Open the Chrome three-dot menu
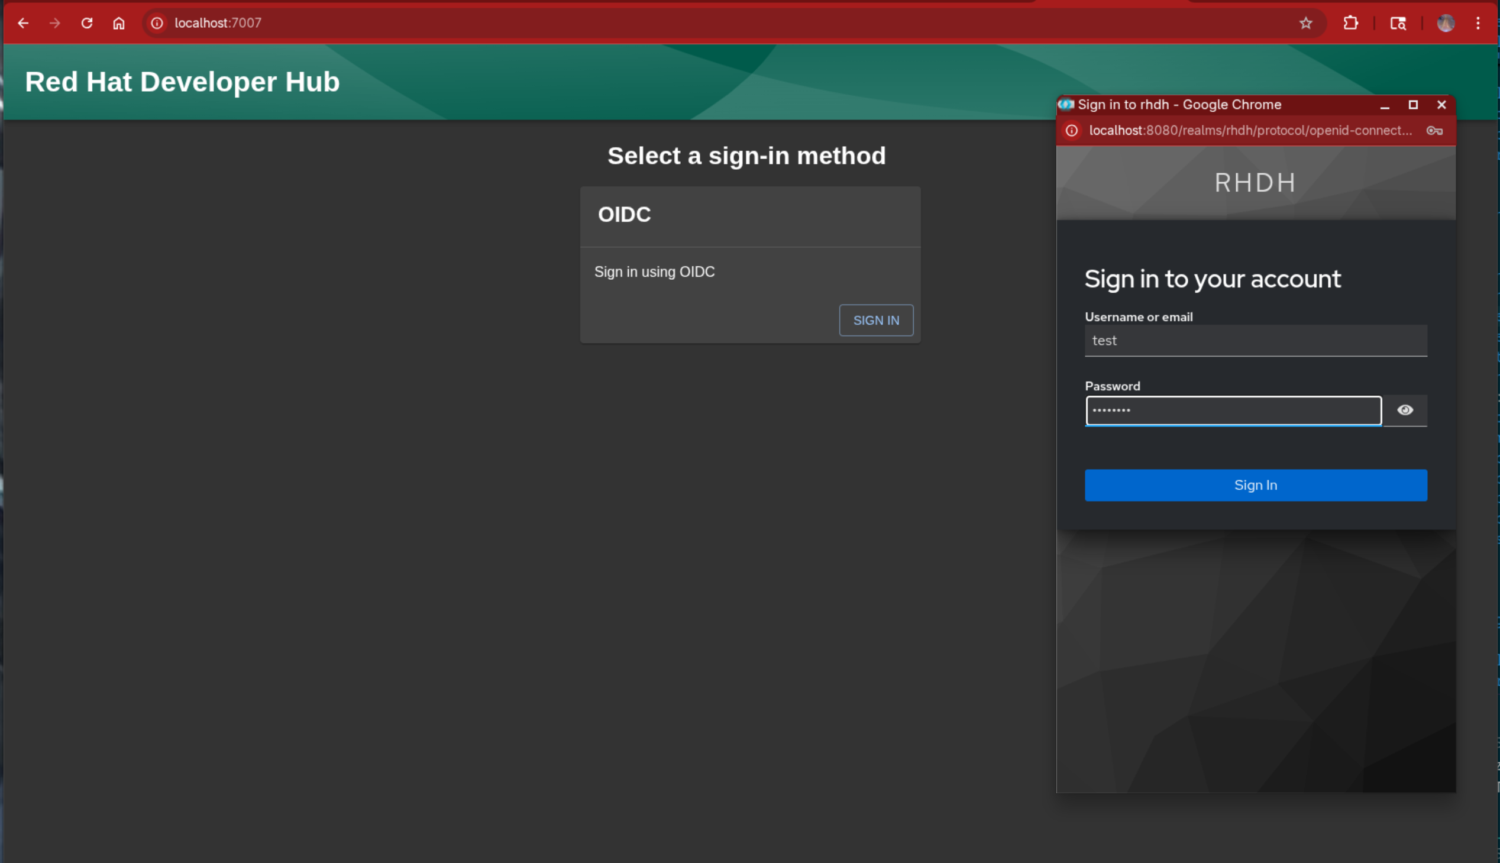The width and height of the screenshot is (1500, 863). click(x=1478, y=23)
